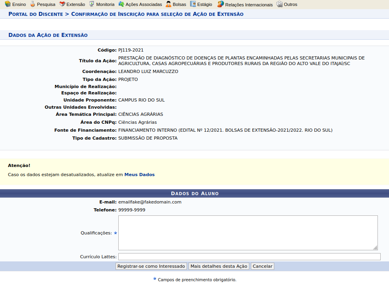The width and height of the screenshot is (389, 286).
Task: Open the Outros menu
Action: point(291,4)
